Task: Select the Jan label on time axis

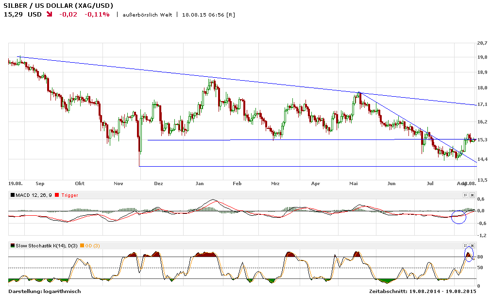Action: (x=199, y=184)
